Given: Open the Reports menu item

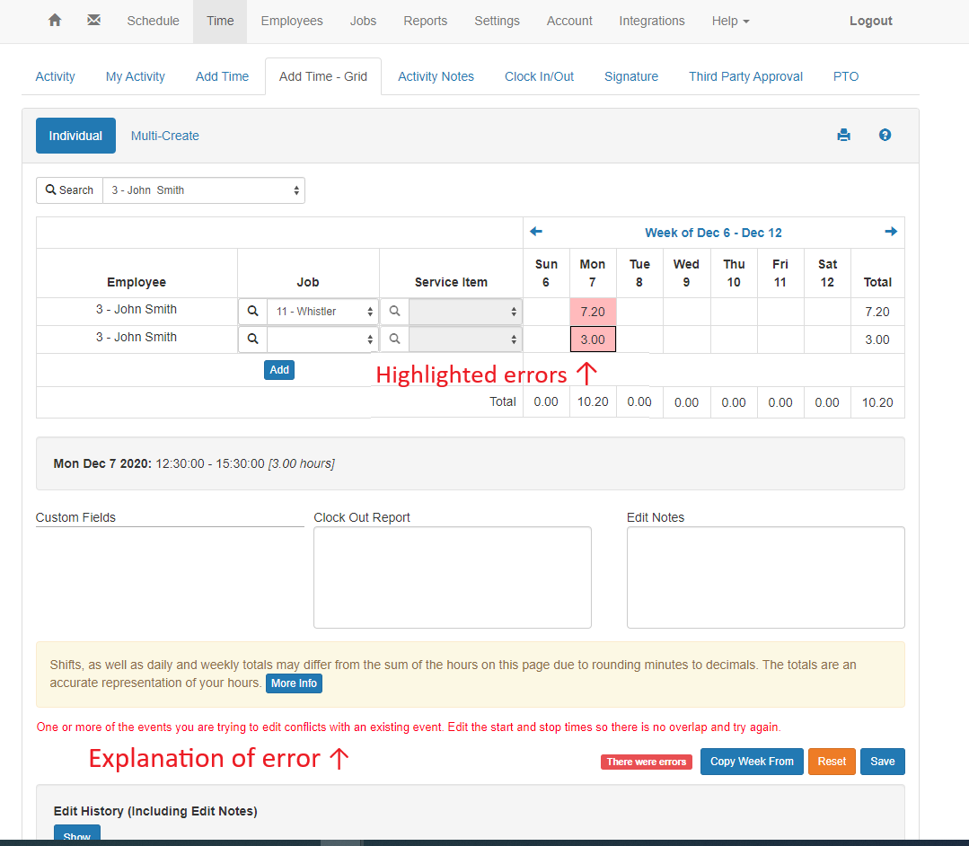Looking at the screenshot, I should (425, 21).
